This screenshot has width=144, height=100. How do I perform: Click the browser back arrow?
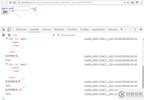(x=2, y=2)
